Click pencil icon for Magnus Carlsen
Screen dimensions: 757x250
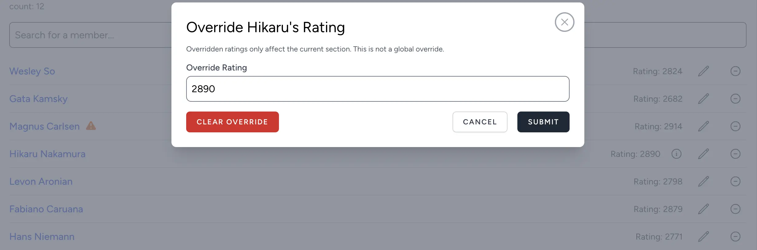tap(704, 126)
